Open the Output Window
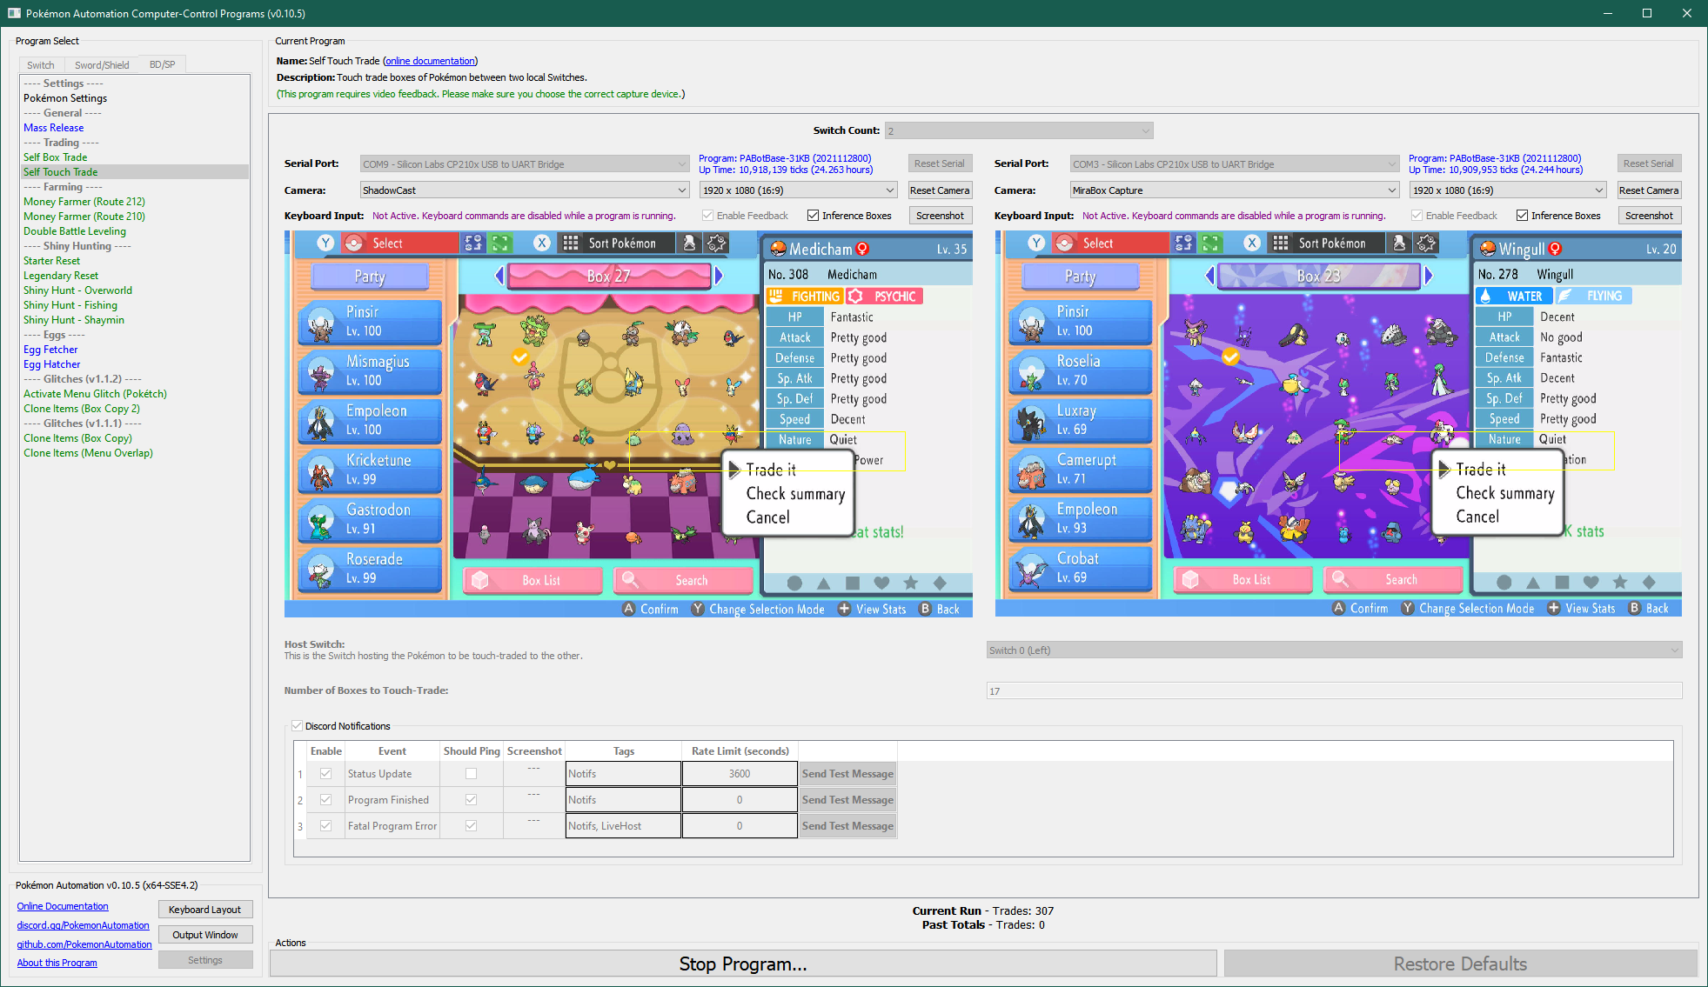1708x987 pixels. coord(205,935)
